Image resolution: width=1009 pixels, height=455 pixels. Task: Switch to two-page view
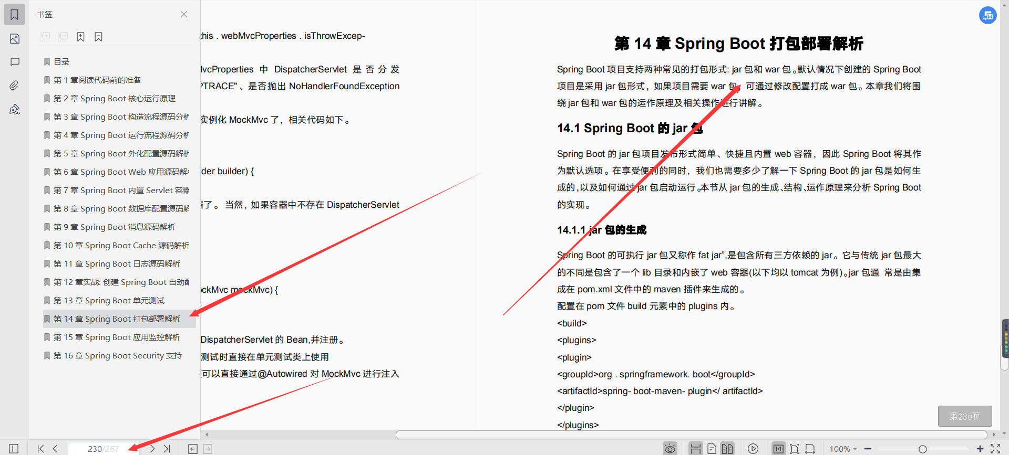(x=727, y=449)
